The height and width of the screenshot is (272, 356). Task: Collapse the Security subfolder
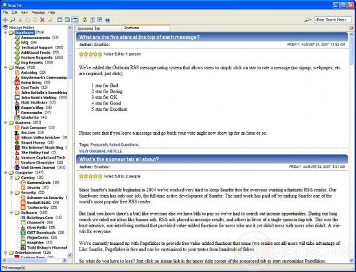12,193
